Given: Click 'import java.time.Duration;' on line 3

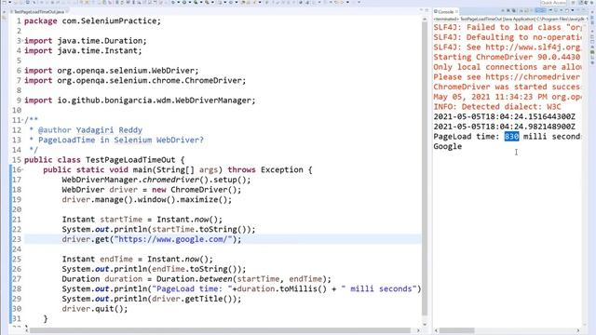Looking at the screenshot, I should (x=86, y=41).
